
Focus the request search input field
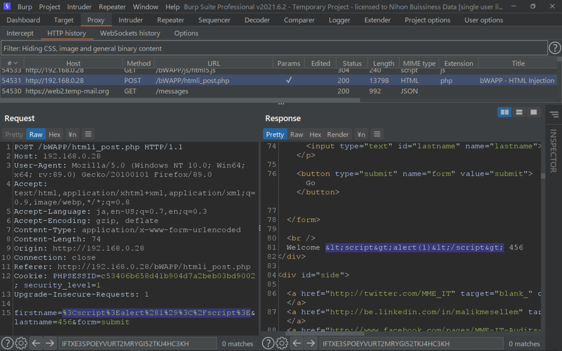point(138,344)
